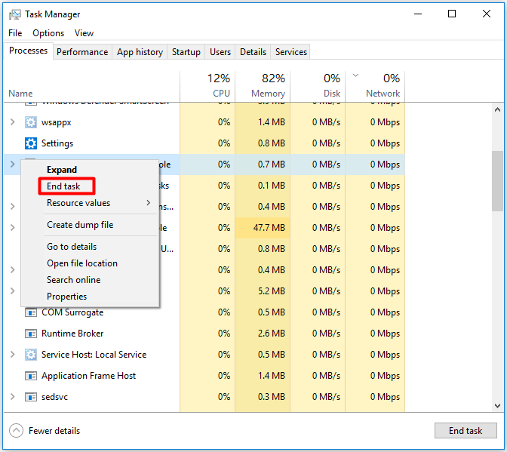507x452 pixels.
Task: Click the 2.6 MB memory value
Action: click(x=272, y=334)
